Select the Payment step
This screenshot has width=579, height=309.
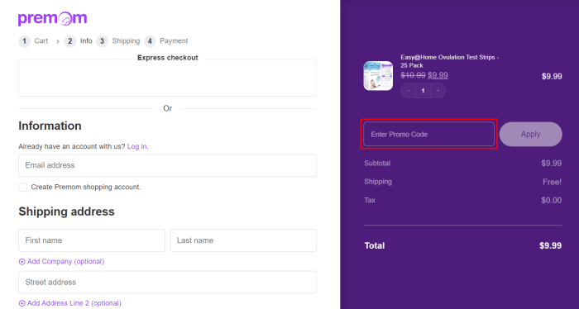coord(166,41)
